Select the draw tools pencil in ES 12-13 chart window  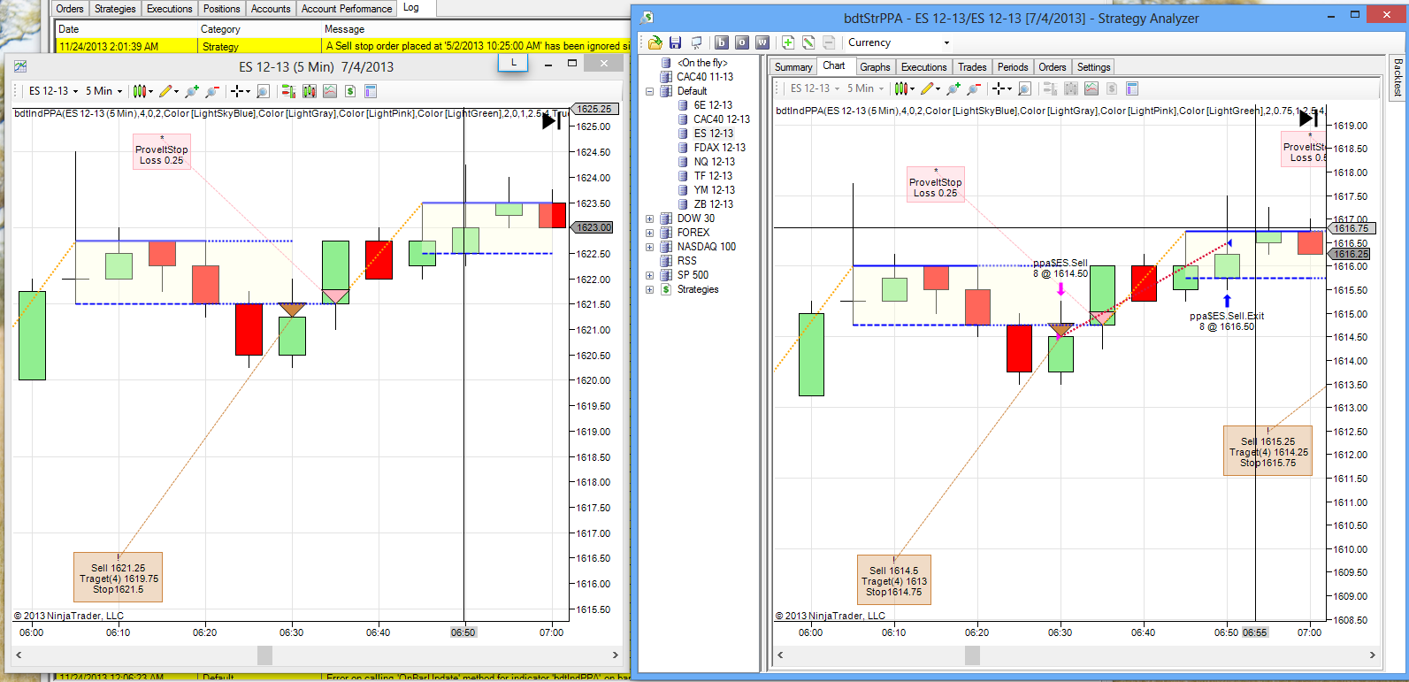167,91
